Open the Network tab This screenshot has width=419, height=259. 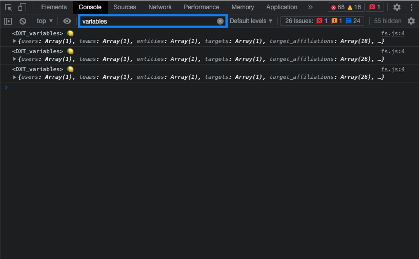[x=160, y=7]
